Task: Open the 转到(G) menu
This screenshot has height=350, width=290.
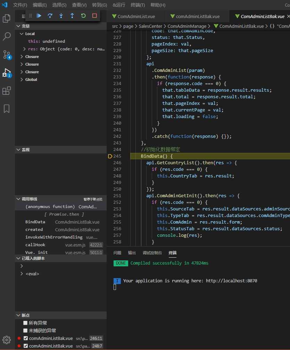Action: click(99, 5)
